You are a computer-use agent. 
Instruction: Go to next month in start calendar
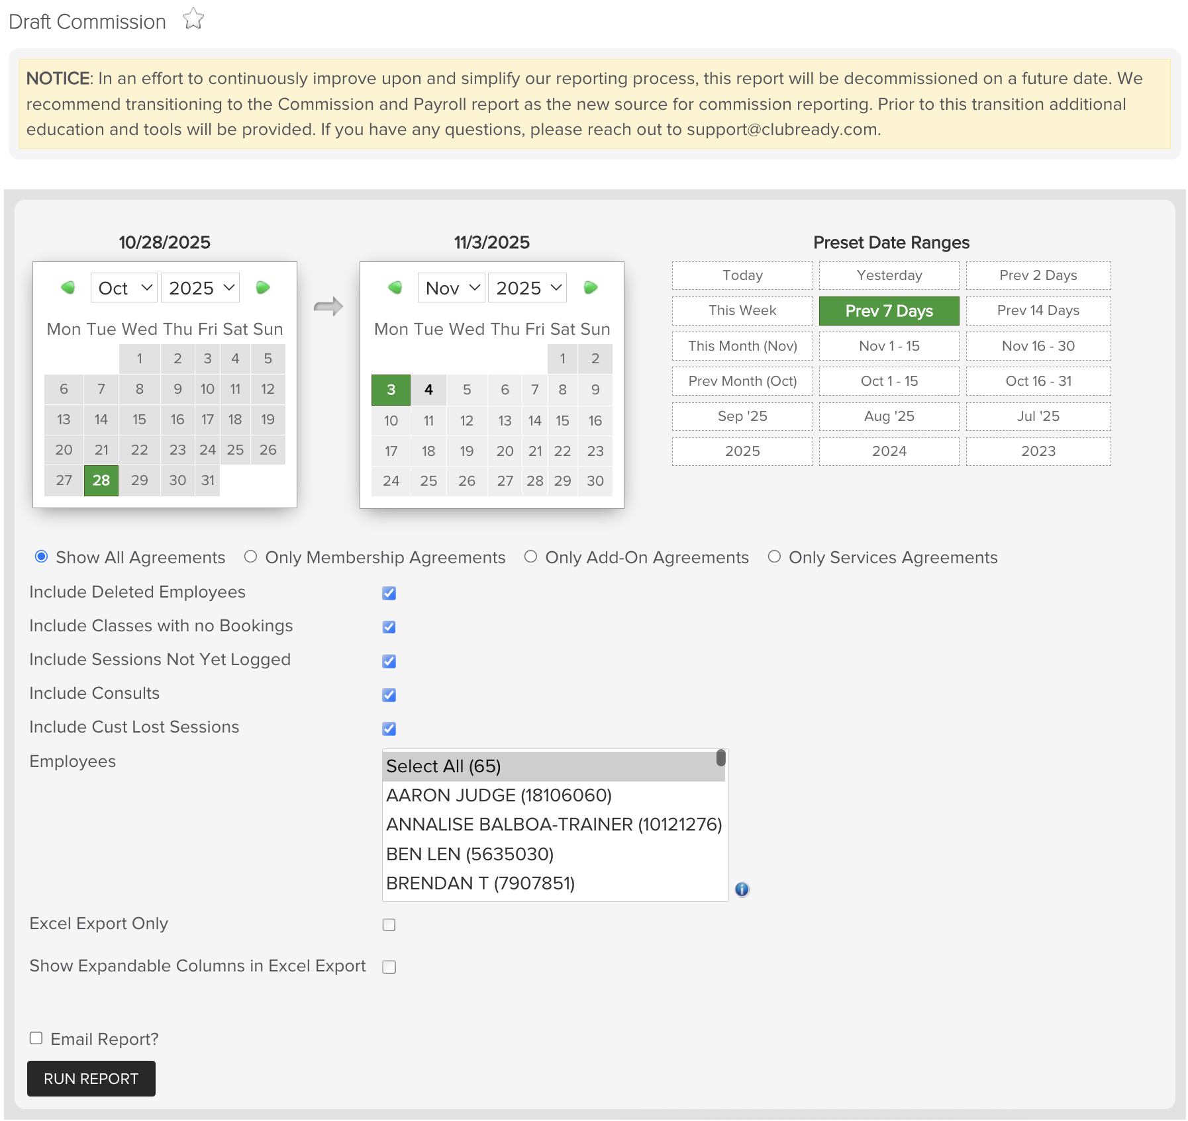[x=263, y=288]
